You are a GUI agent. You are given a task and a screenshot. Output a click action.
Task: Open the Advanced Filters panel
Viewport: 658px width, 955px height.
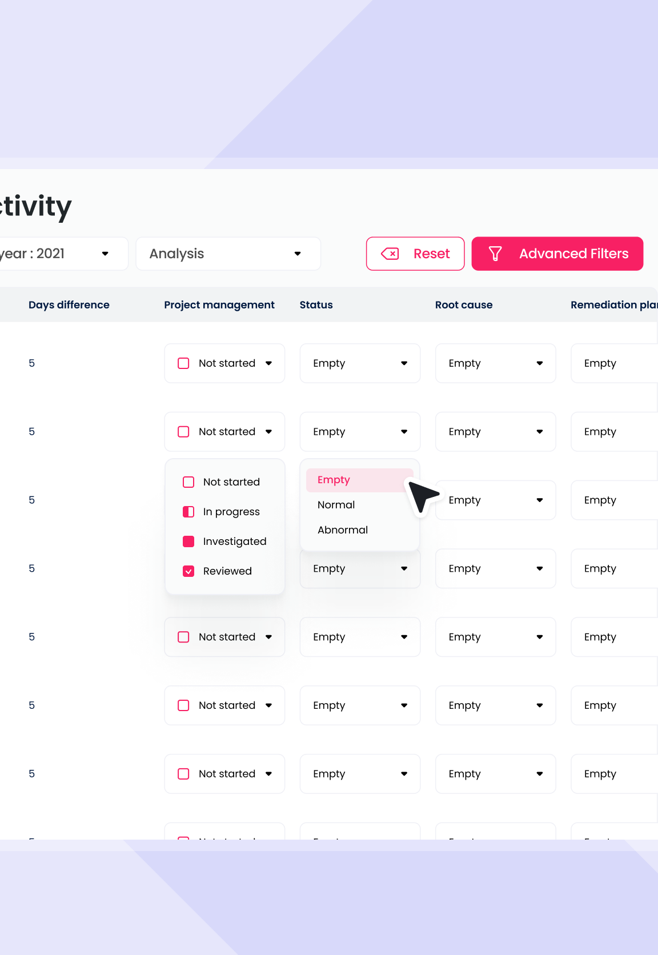coord(557,254)
